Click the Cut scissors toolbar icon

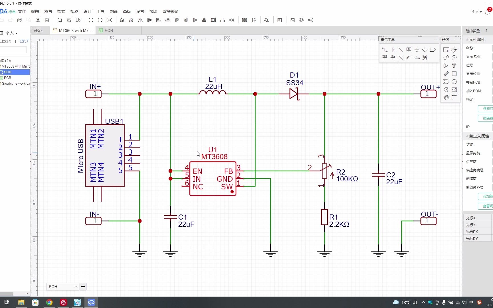(x=38, y=20)
